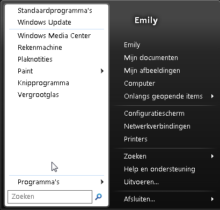Screen dimensions: 220x210
Task: Expand the Afsluiten options arrow
Action: (x=212, y=199)
